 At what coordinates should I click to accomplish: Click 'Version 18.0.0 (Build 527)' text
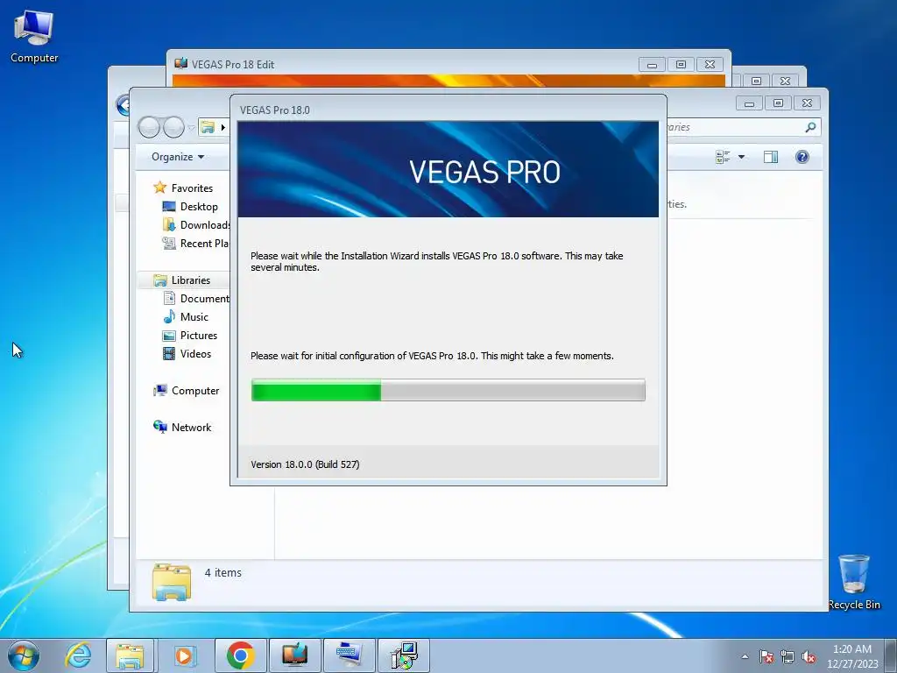305,464
